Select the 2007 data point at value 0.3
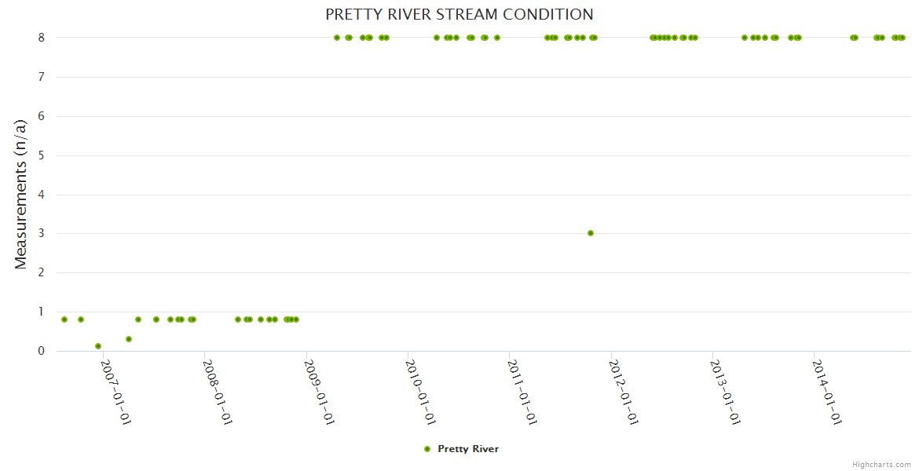 [129, 339]
